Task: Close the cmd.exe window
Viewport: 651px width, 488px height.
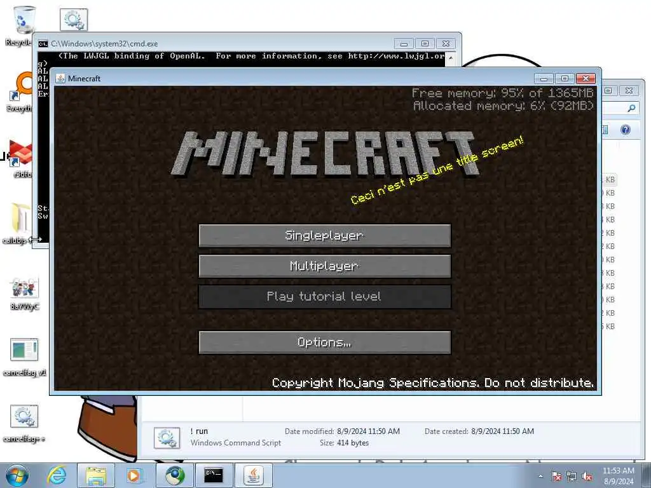Action: coord(446,44)
